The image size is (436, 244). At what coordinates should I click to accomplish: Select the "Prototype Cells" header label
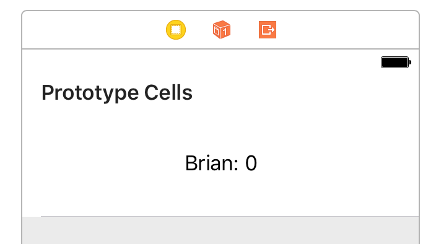(117, 93)
